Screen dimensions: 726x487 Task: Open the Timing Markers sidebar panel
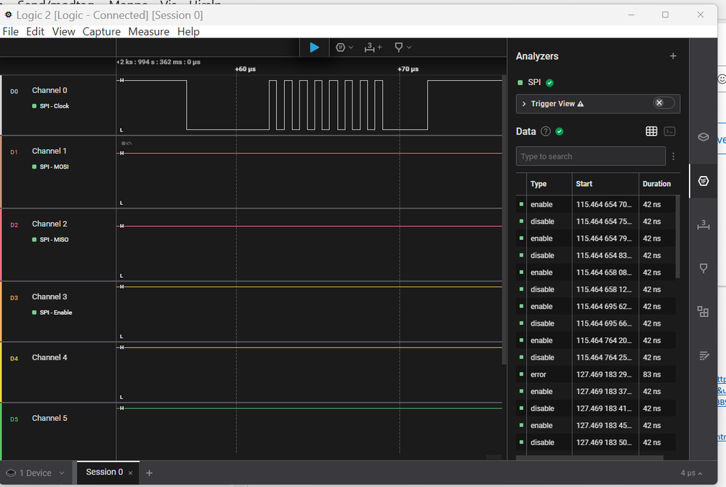[703, 268]
